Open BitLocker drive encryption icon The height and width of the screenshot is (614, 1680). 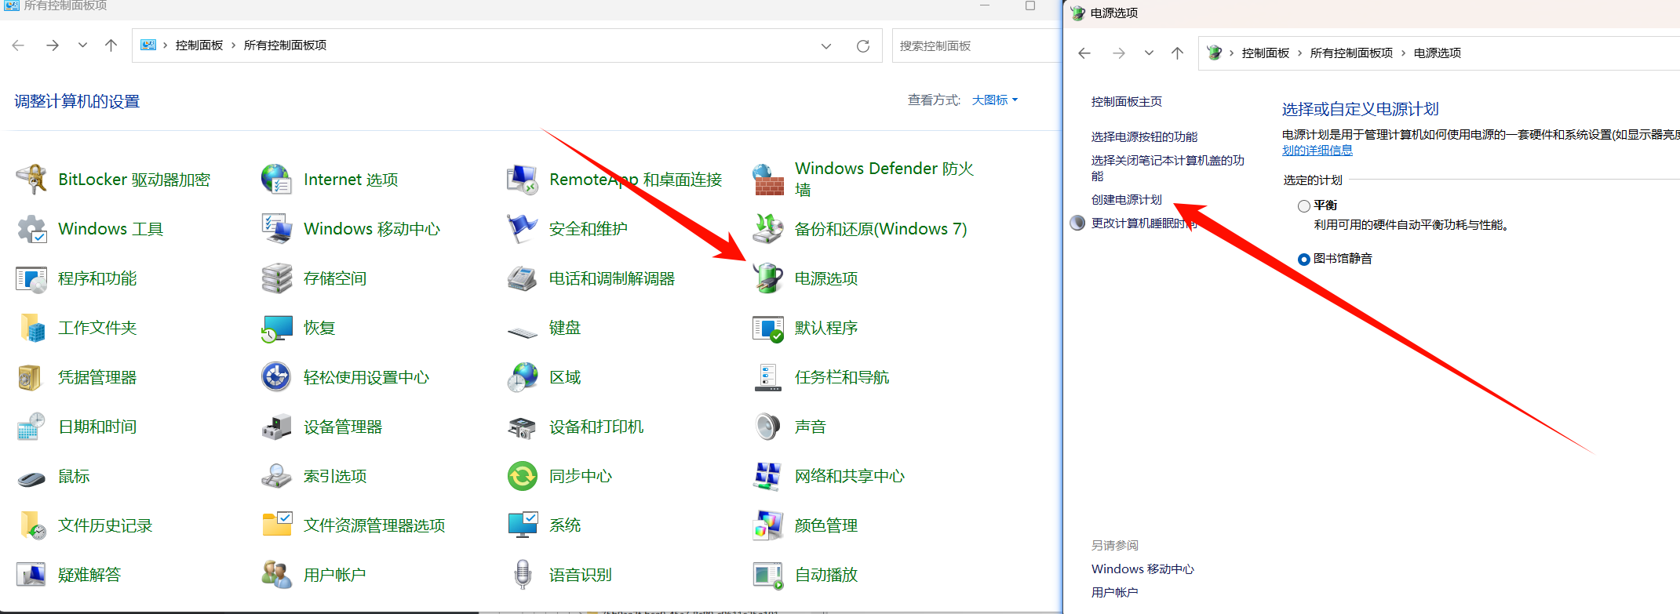click(x=31, y=180)
